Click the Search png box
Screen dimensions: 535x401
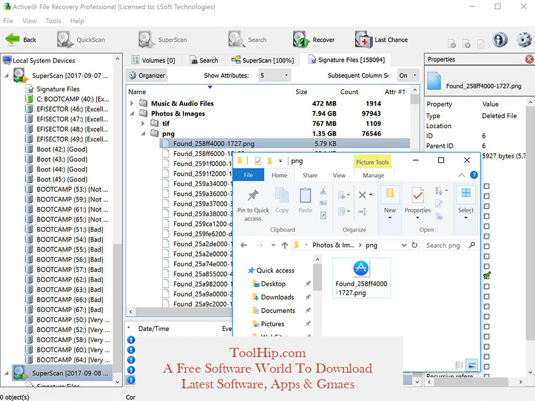[450, 245]
